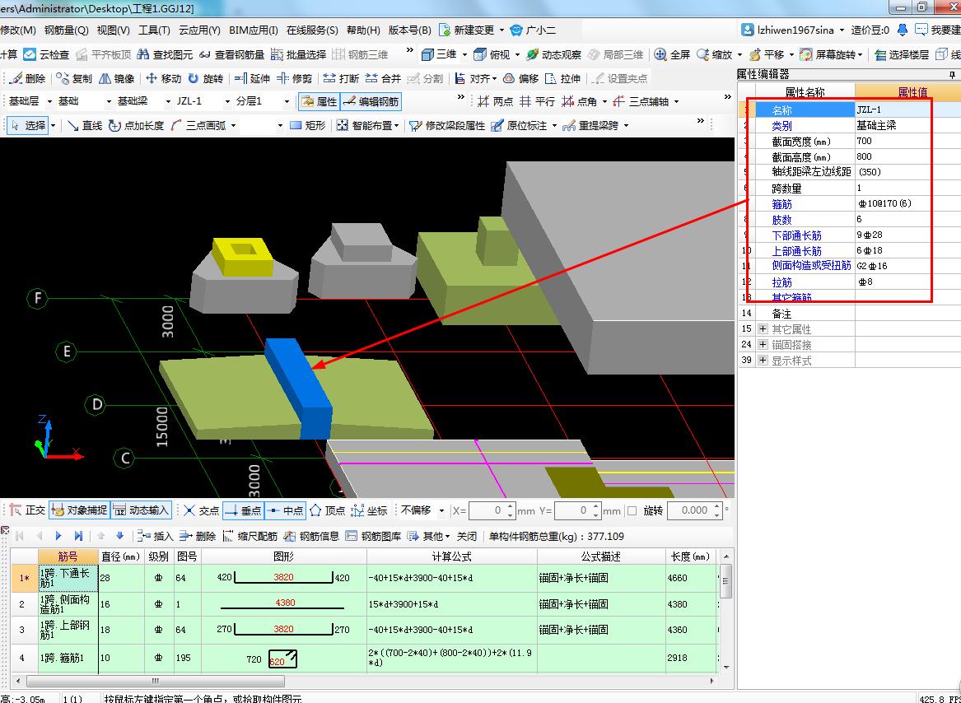Open the BIM应用(I) menu

click(x=253, y=30)
